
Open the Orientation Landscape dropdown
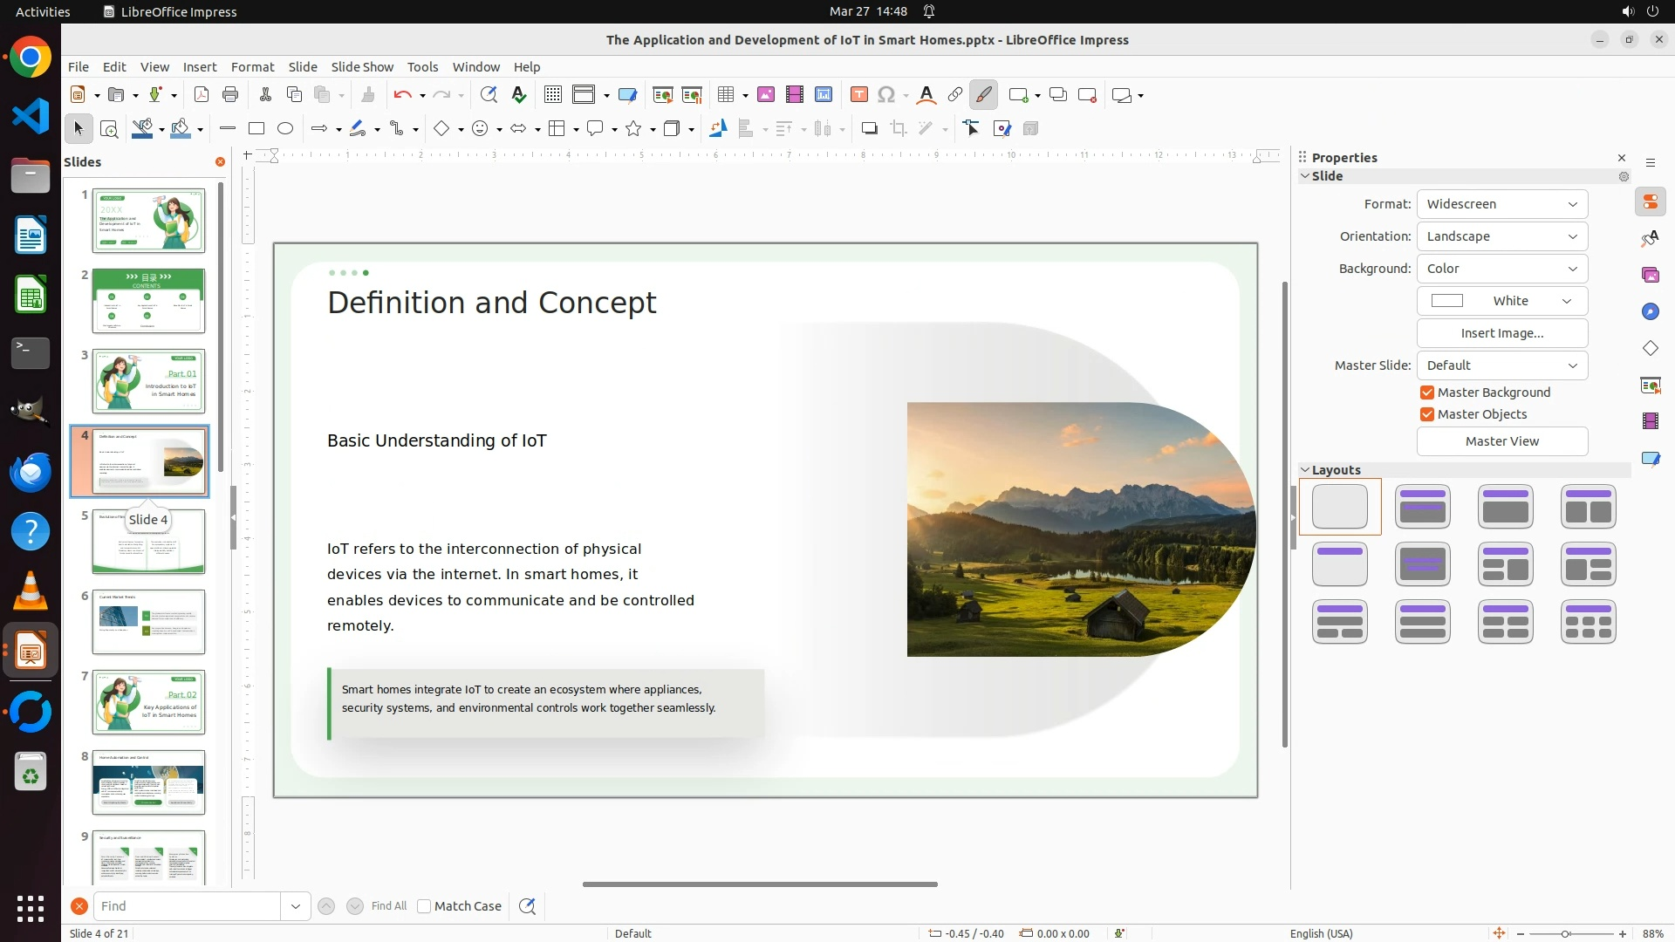click(1501, 236)
